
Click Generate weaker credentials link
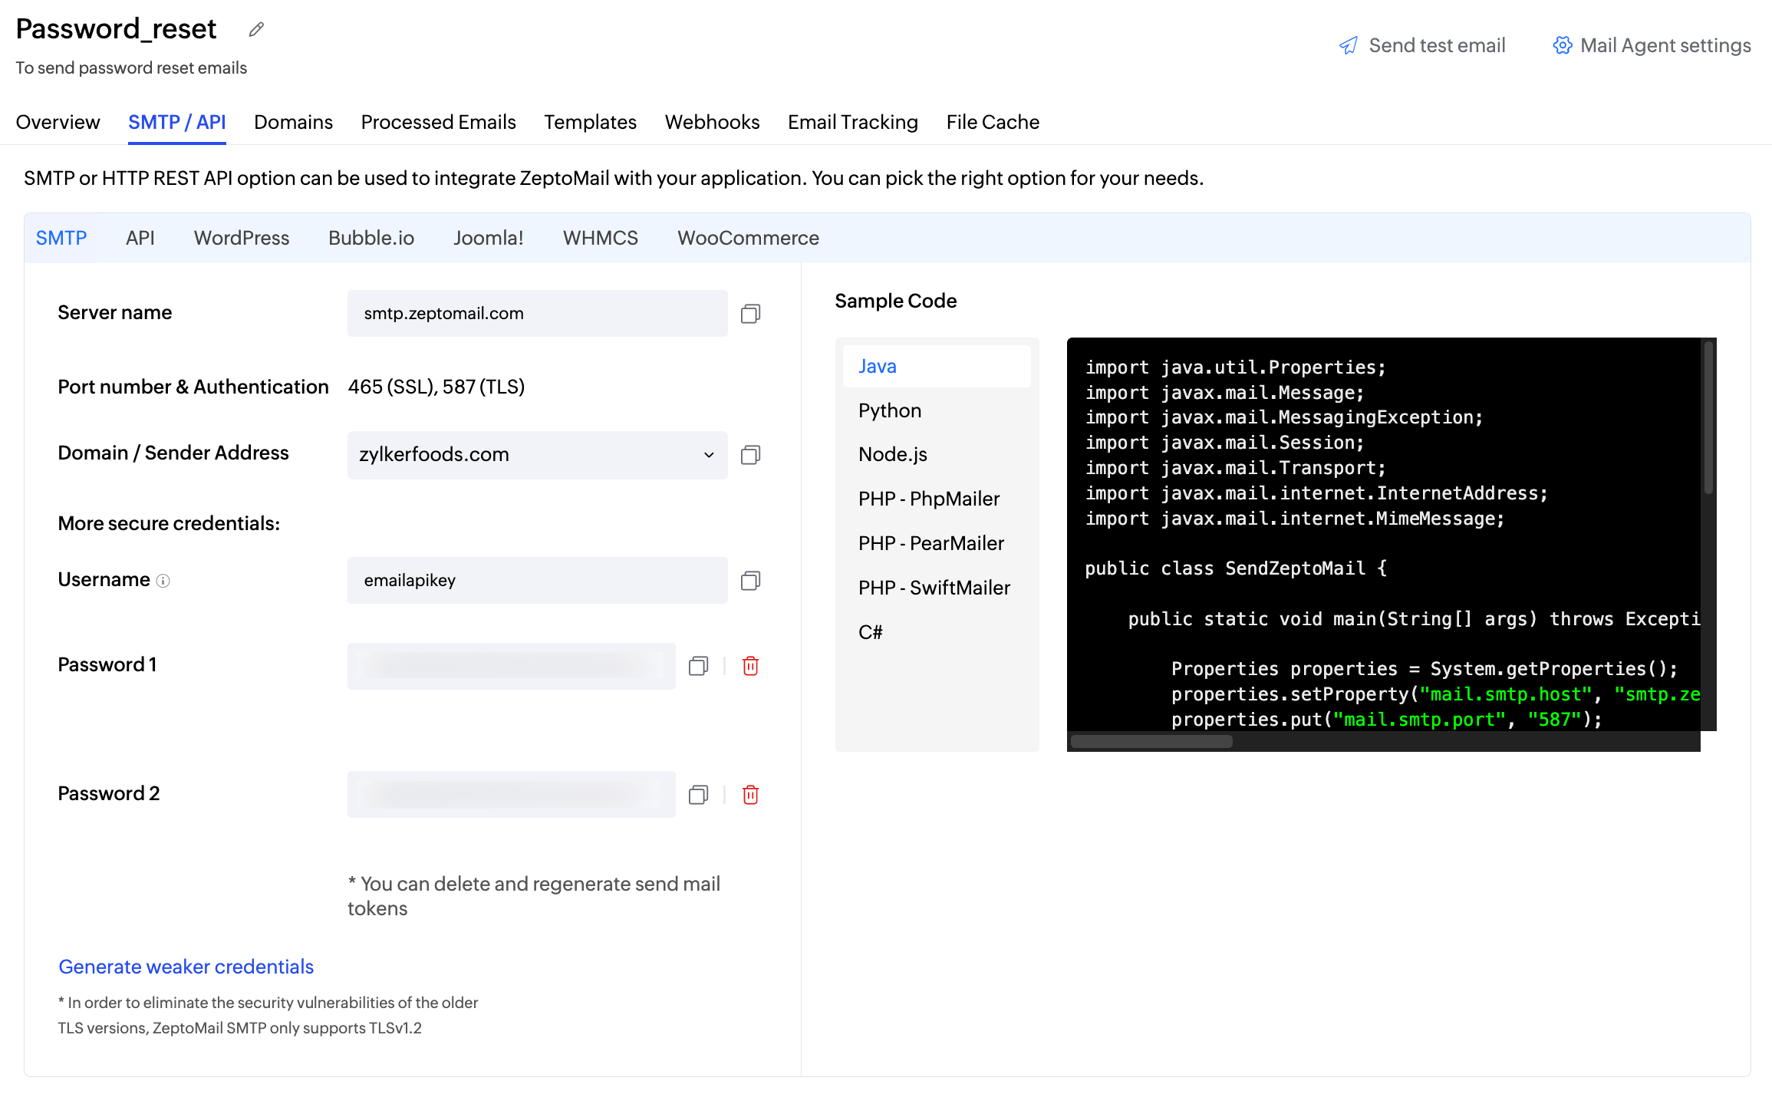pos(186,967)
